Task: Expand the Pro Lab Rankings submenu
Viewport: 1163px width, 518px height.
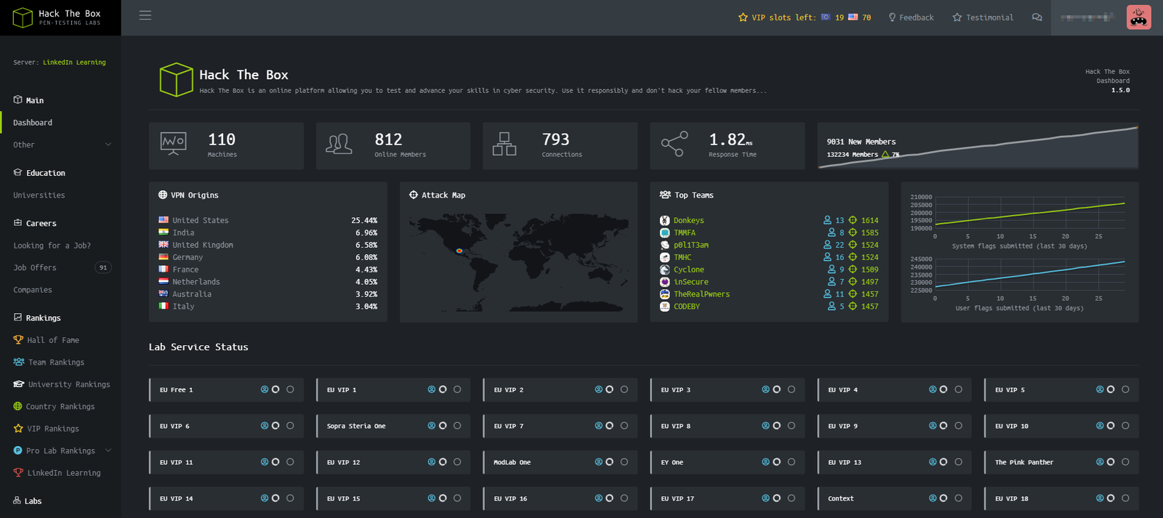Action: tap(108, 450)
